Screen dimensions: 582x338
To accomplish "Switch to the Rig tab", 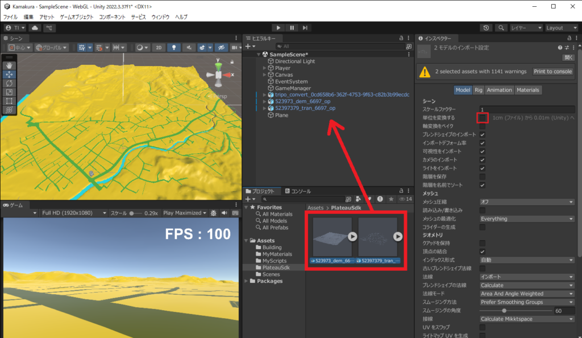I will pyautogui.click(x=479, y=90).
